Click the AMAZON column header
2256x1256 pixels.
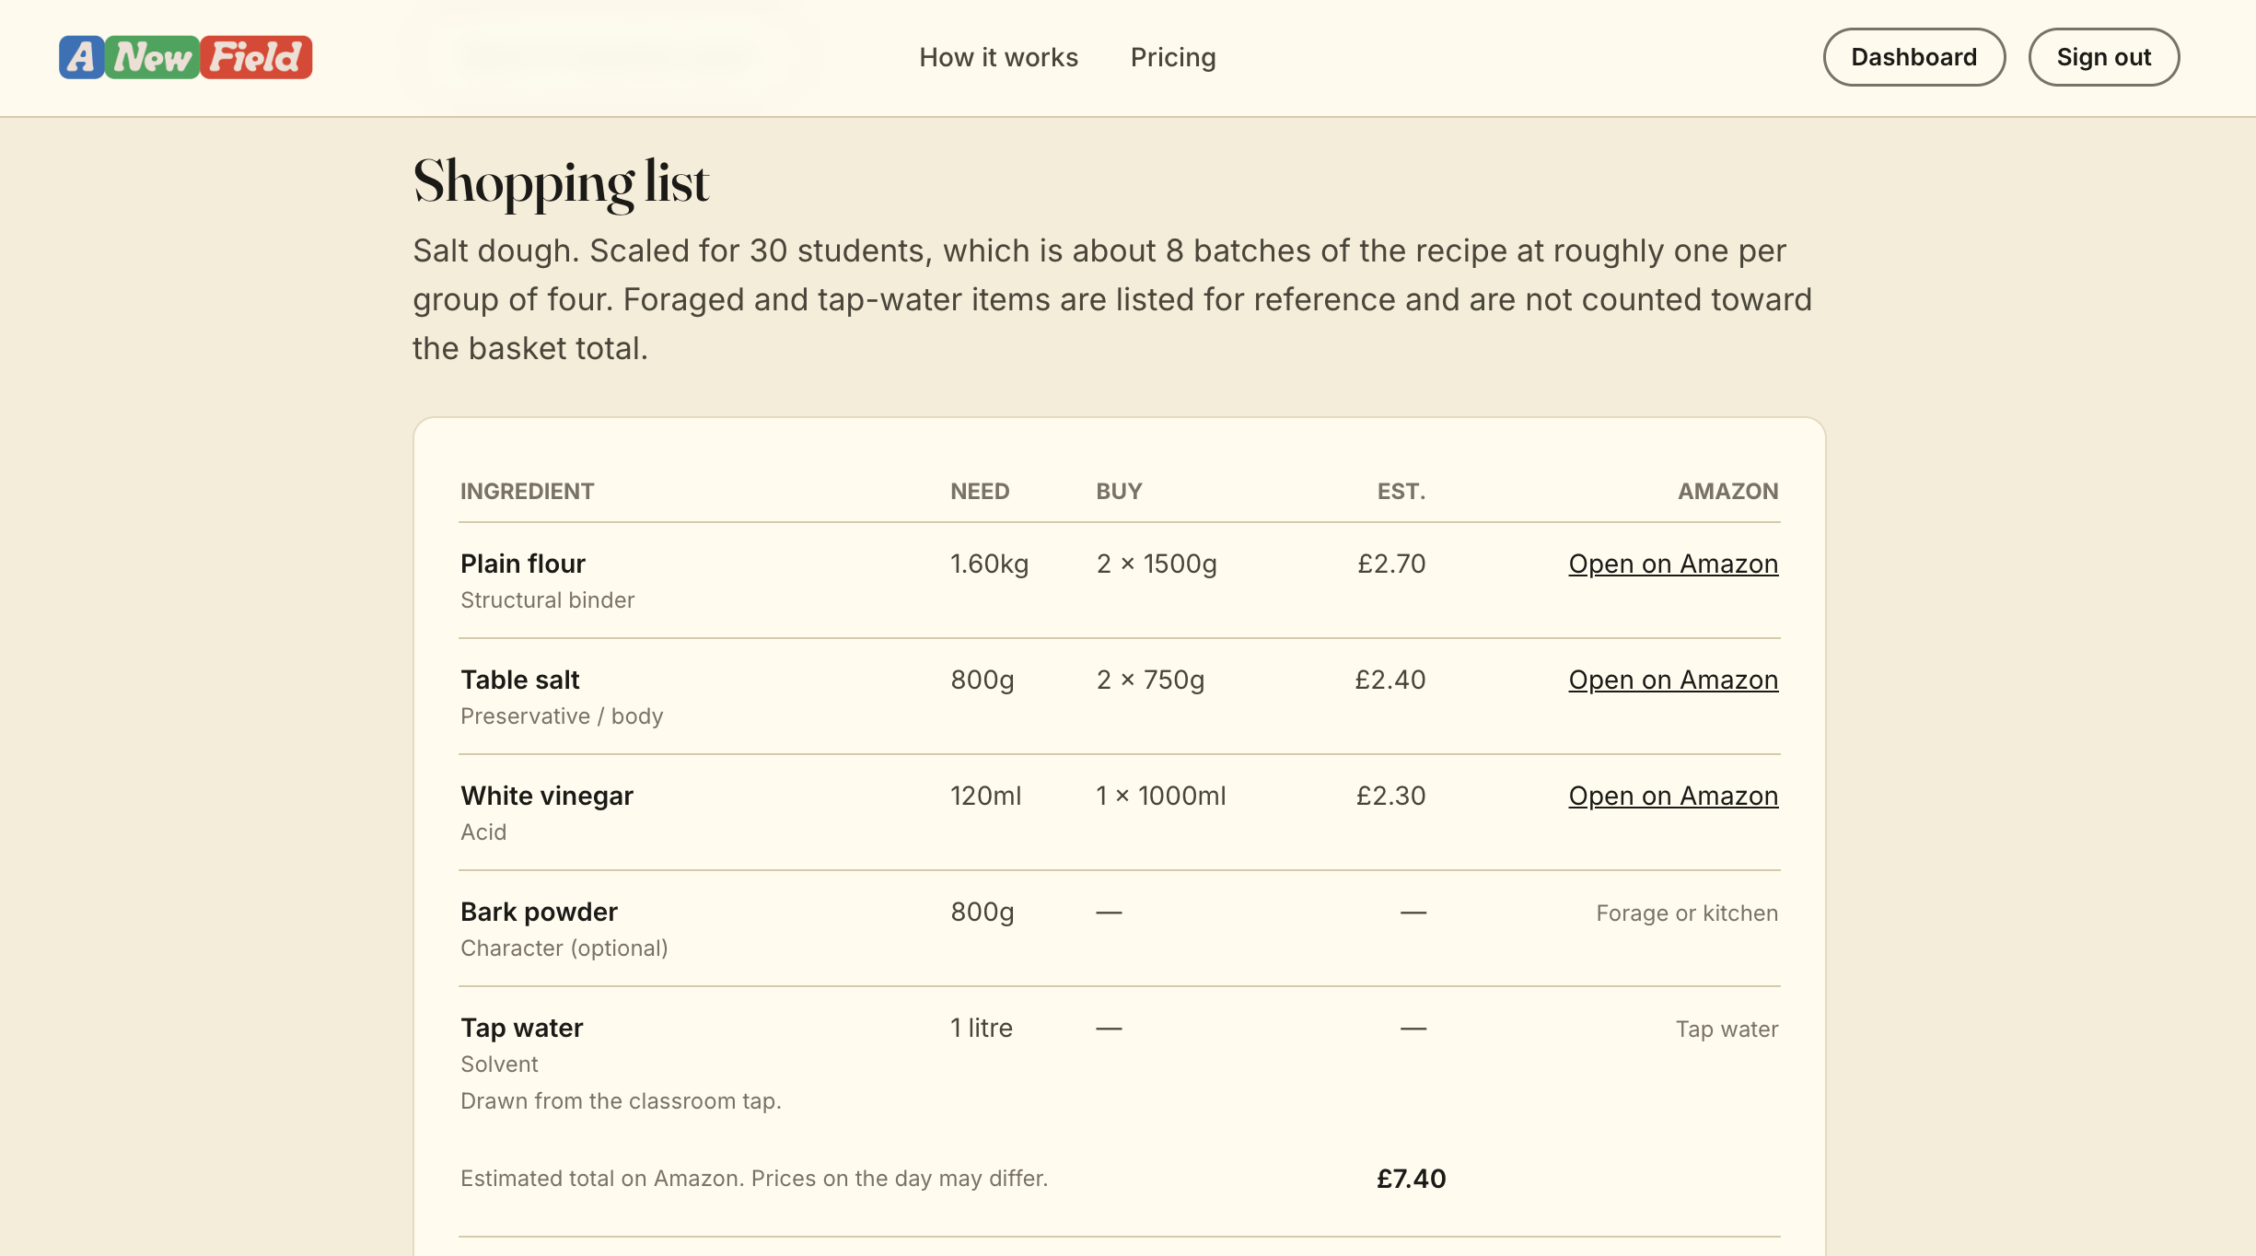pyautogui.click(x=1727, y=491)
